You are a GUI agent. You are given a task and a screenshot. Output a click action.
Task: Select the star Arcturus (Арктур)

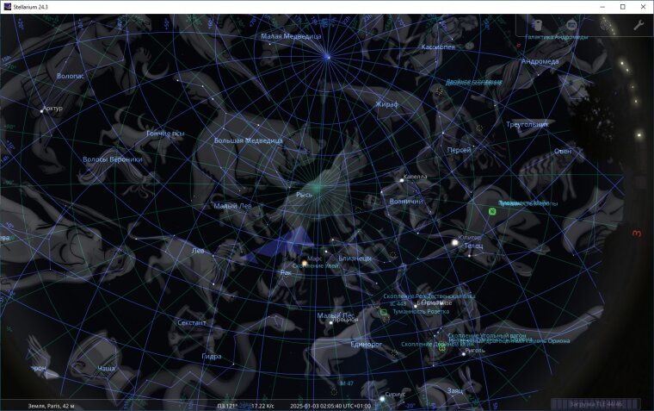tap(40, 110)
